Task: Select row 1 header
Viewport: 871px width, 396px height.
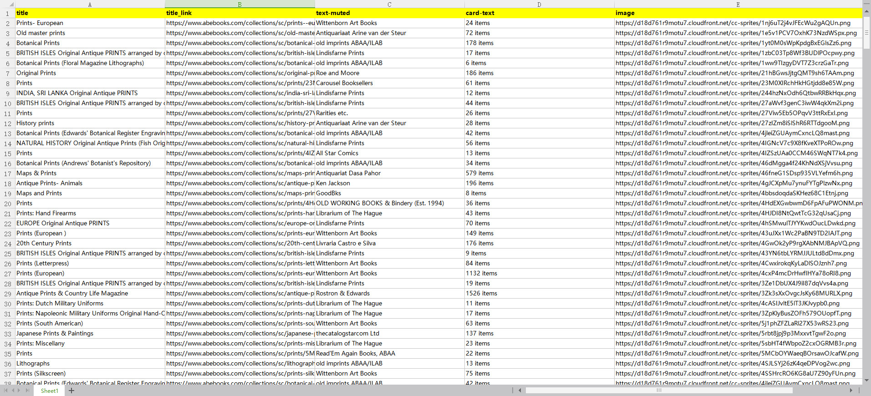Action: pyautogui.click(x=7, y=13)
